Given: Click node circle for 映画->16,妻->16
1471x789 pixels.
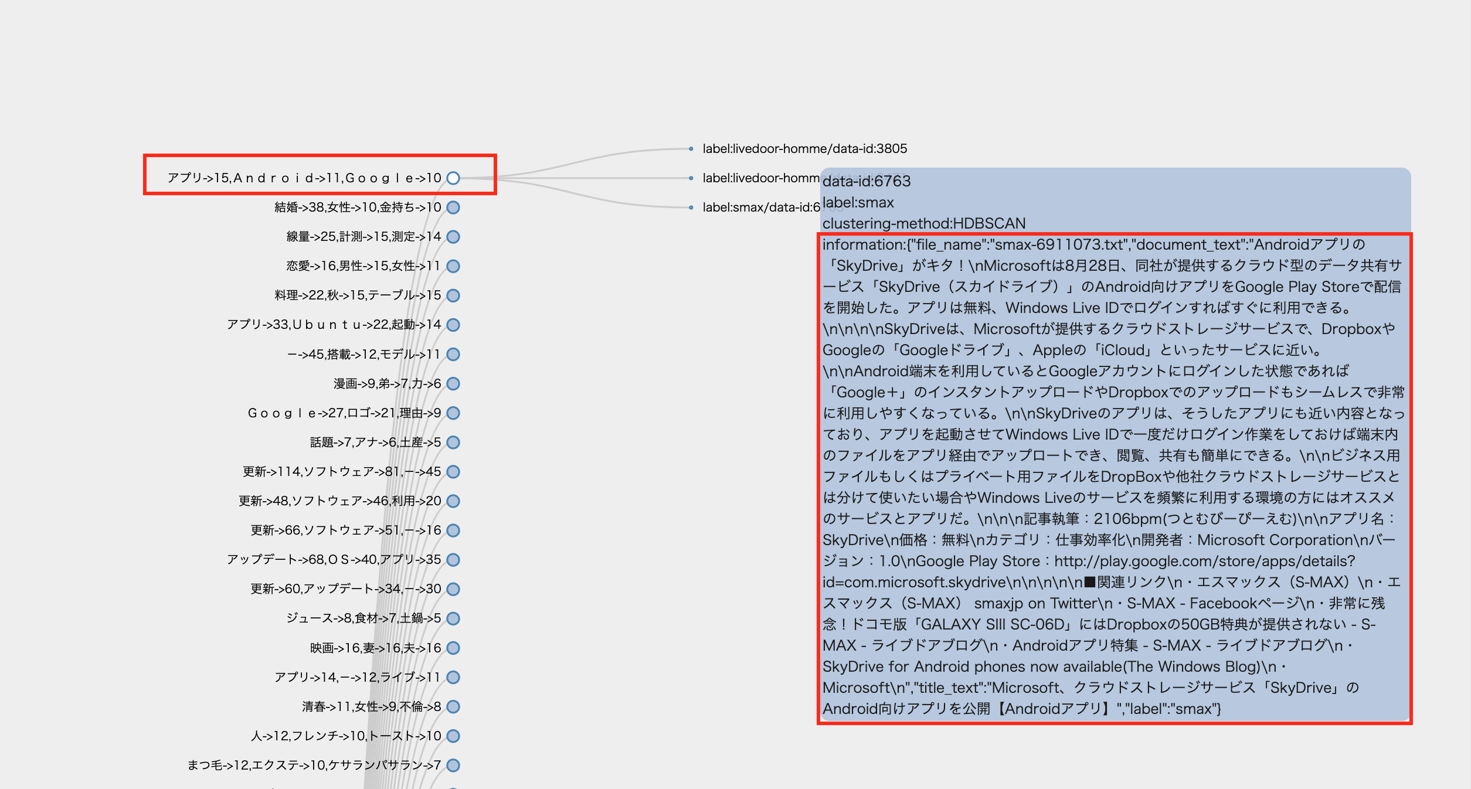Looking at the screenshot, I should tap(453, 648).
